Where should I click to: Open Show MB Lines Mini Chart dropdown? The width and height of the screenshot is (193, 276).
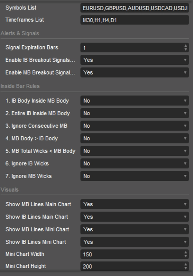[x=135, y=229]
